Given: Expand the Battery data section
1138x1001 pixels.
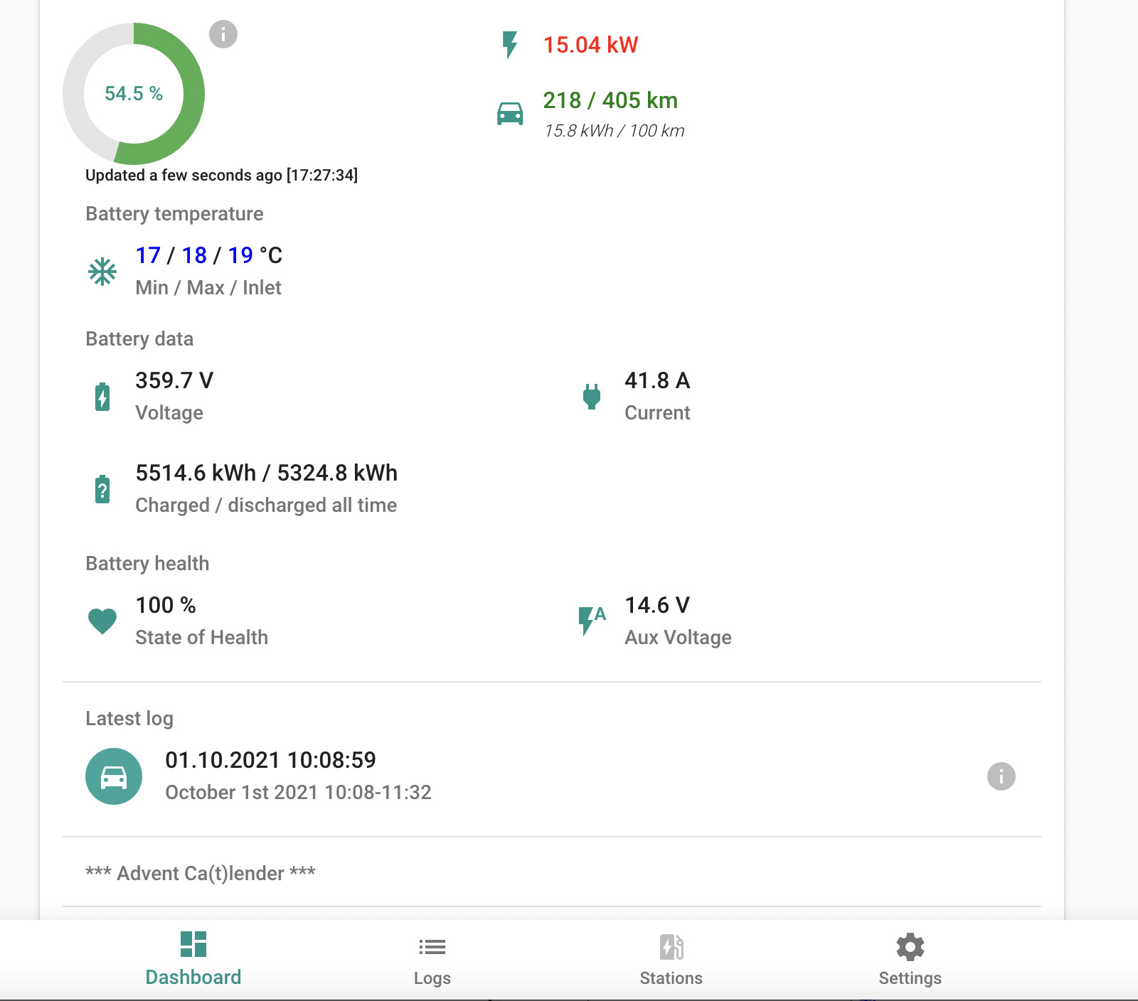Looking at the screenshot, I should coord(139,339).
